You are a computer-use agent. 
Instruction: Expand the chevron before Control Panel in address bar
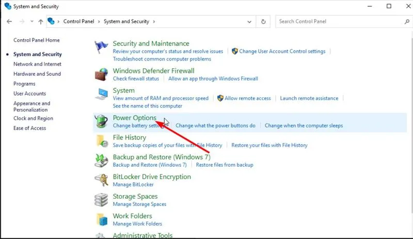coord(58,22)
